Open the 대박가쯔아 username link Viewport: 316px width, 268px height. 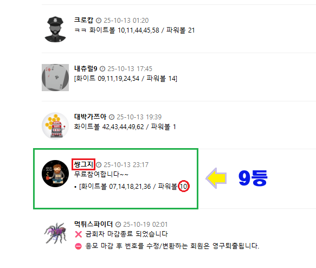pyautogui.click(x=90, y=116)
